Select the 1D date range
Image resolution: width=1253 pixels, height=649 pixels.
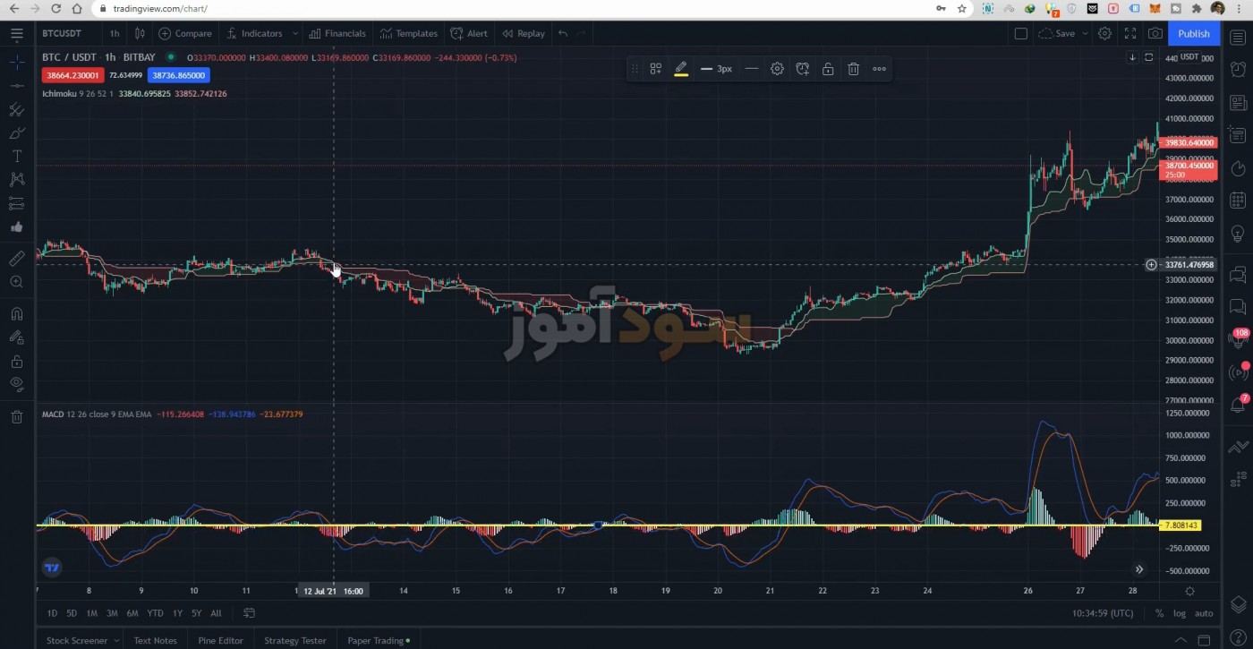tap(52, 613)
